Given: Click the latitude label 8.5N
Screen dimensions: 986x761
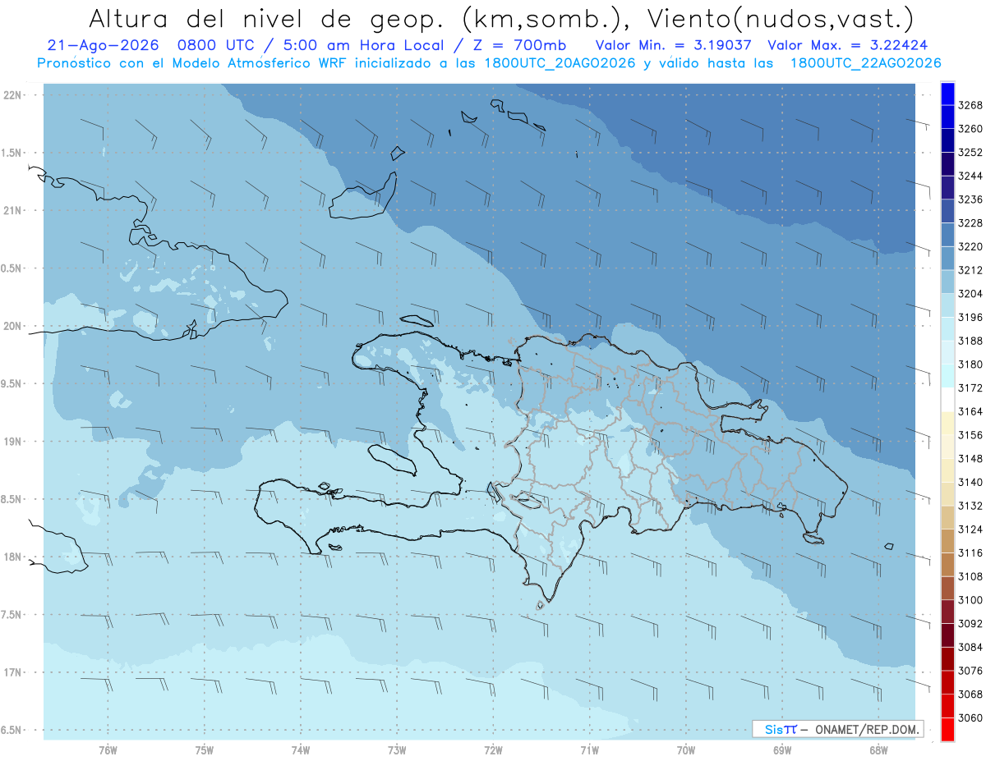Looking at the screenshot, I should click(x=12, y=499).
